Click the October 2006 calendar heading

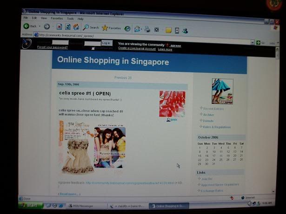208,137
